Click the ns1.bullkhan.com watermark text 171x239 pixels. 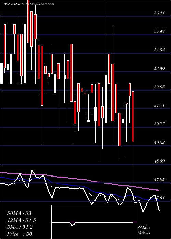[40, 4]
